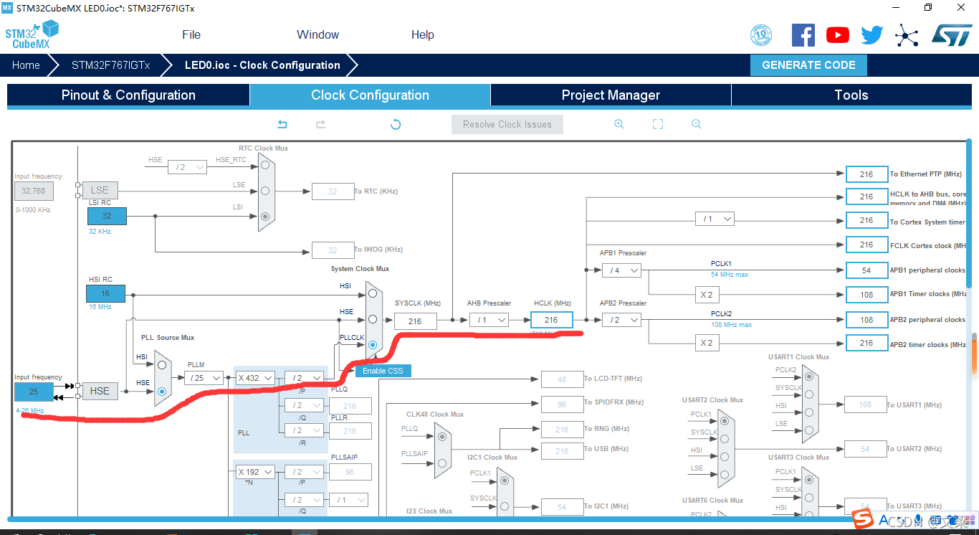Open the Window menu
This screenshot has width=979, height=535.
point(318,34)
